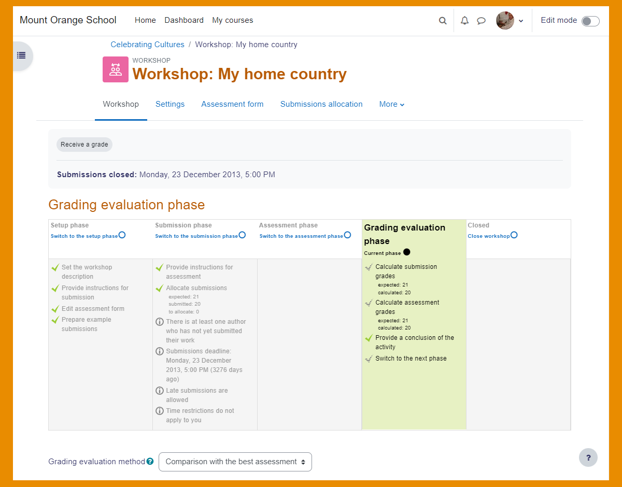
Task: Click the Receive a grade badge
Action: tap(84, 145)
